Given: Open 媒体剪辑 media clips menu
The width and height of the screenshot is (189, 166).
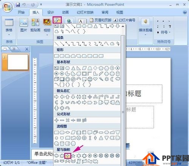Looking at the screenshot, I should pos(146,27).
